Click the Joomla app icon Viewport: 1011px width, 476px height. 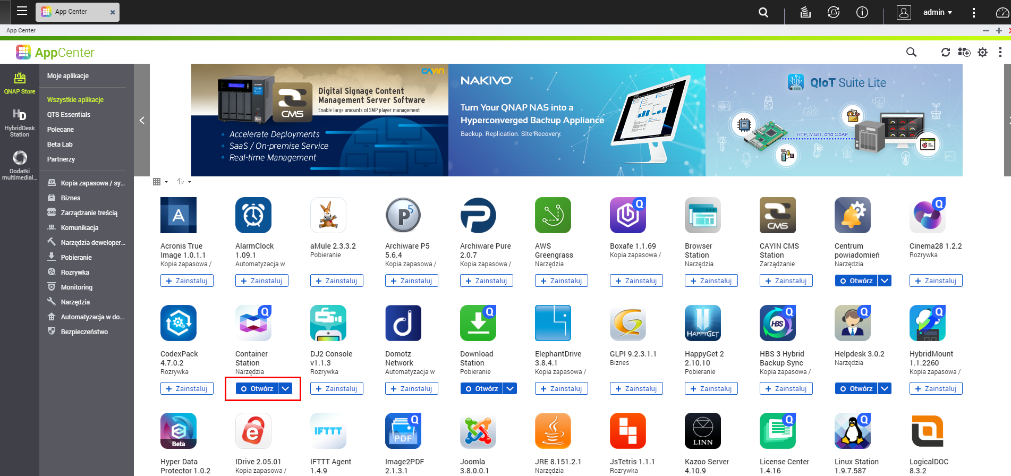[x=478, y=431]
